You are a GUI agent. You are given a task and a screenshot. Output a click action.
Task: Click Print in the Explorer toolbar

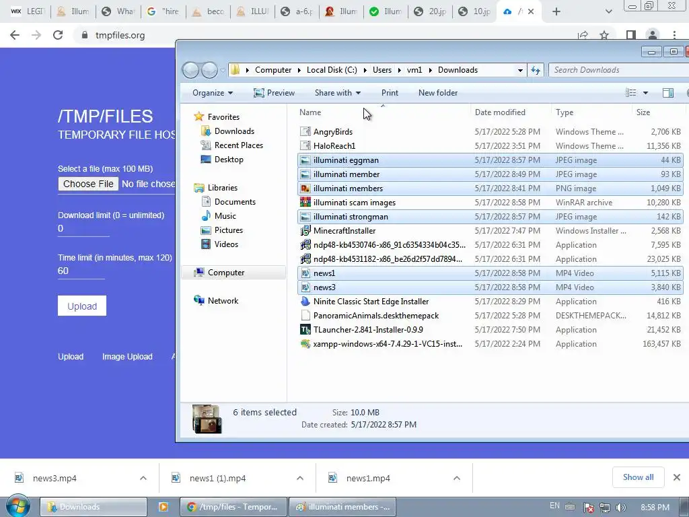pos(390,93)
